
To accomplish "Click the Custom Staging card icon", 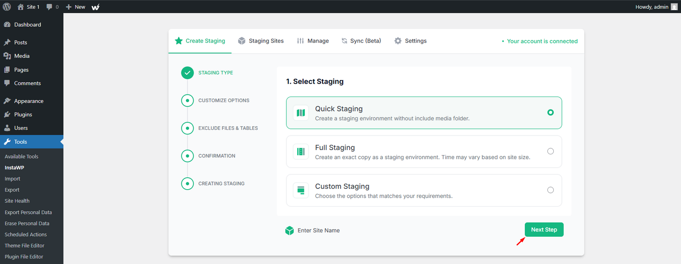I will pyautogui.click(x=301, y=190).
